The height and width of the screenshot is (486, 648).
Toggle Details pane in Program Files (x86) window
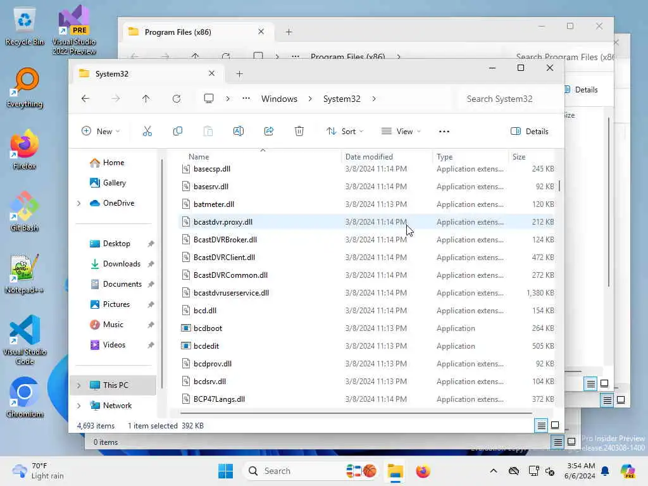pos(582,90)
